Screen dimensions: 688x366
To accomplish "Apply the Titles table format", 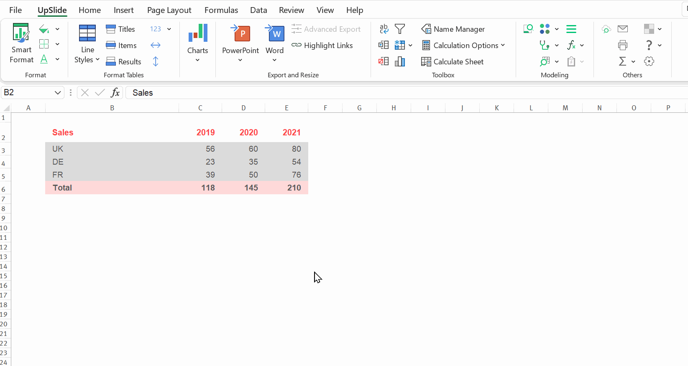I will [x=120, y=29].
